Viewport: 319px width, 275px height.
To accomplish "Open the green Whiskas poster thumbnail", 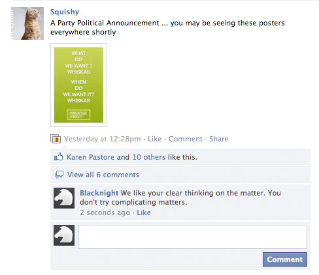I will coord(78,85).
